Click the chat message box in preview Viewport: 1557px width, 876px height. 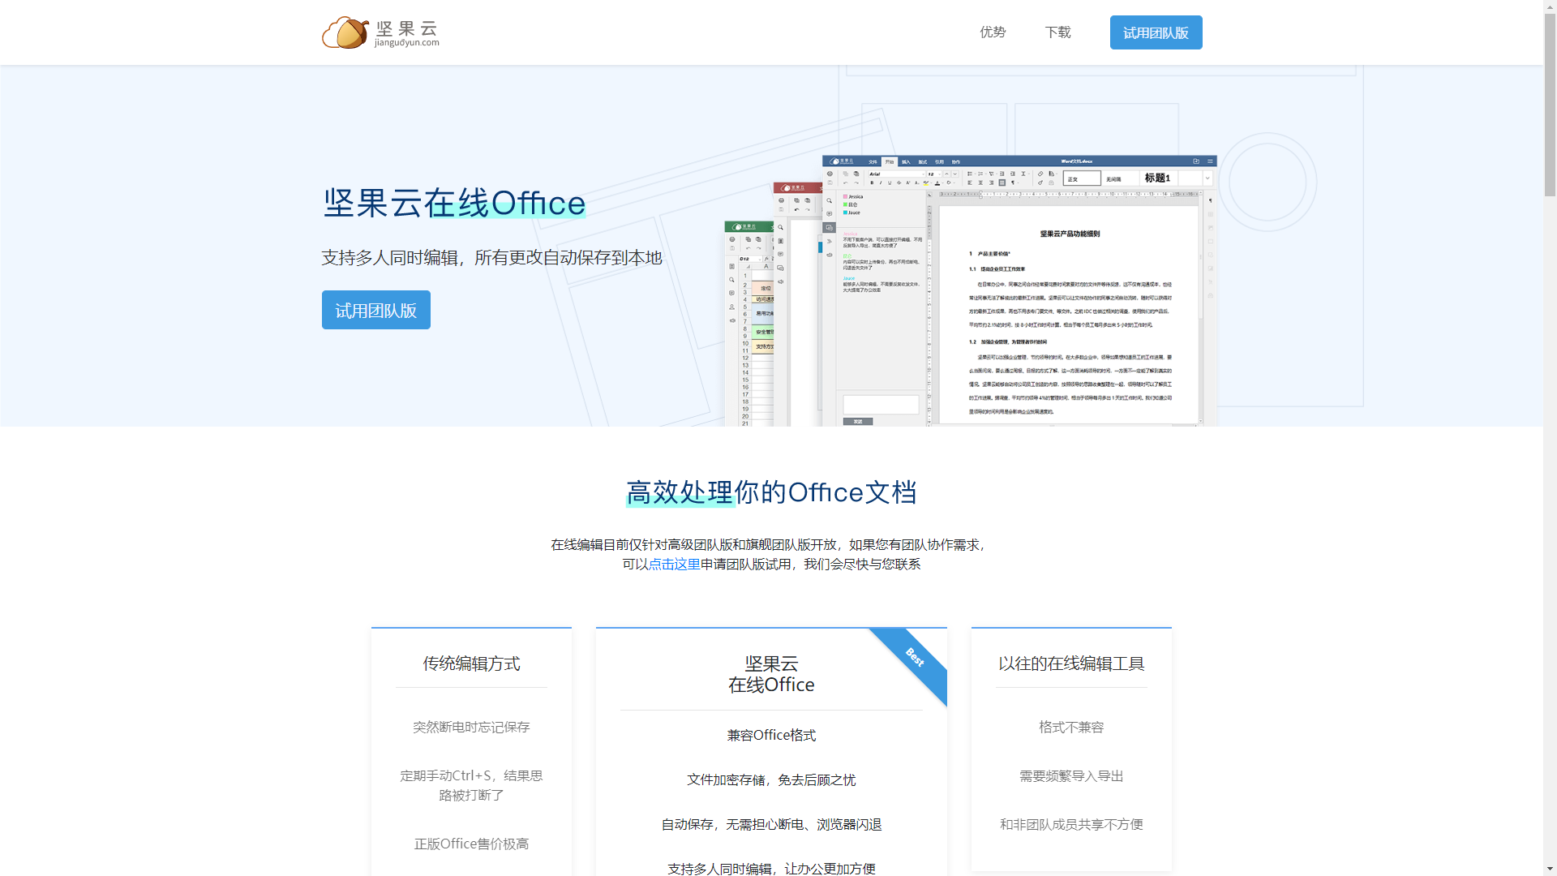[881, 404]
